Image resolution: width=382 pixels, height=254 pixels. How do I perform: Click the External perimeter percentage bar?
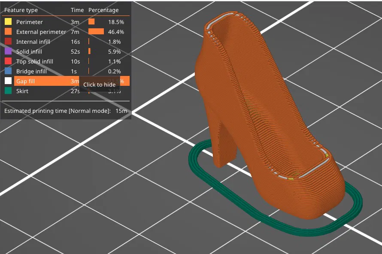pyautogui.click(x=96, y=31)
